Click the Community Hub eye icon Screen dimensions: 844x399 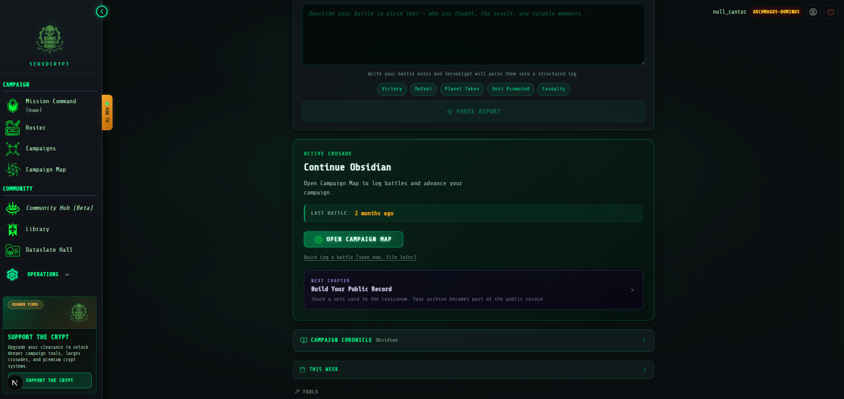pos(13,208)
